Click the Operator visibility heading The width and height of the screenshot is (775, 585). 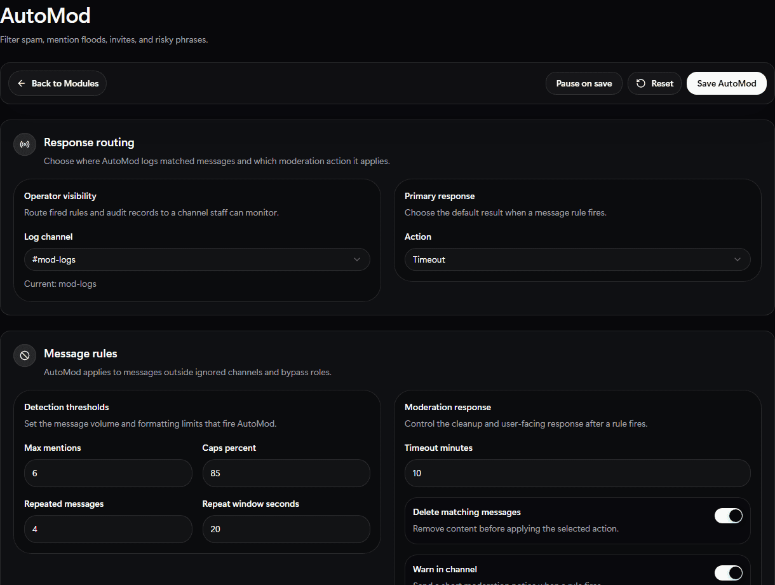[60, 196]
